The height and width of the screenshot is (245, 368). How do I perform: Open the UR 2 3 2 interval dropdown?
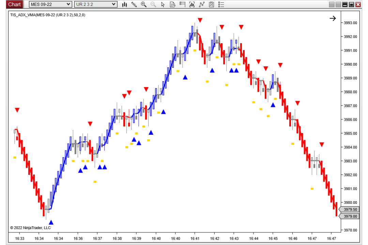point(95,4)
